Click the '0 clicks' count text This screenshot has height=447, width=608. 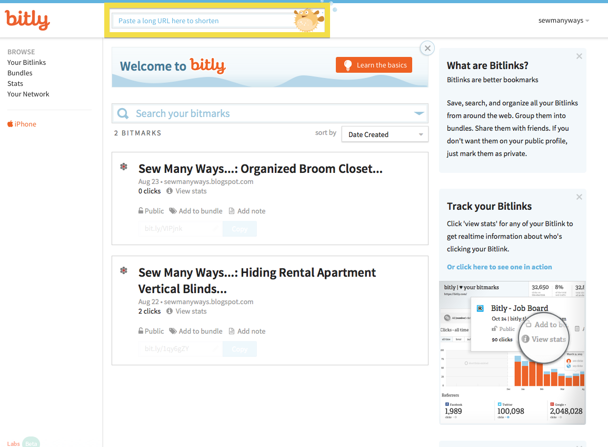pyautogui.click(x=149, y=191)
